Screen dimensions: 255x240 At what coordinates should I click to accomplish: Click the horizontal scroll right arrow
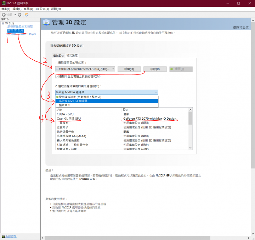pyautogui.click(x=249, y=238)
